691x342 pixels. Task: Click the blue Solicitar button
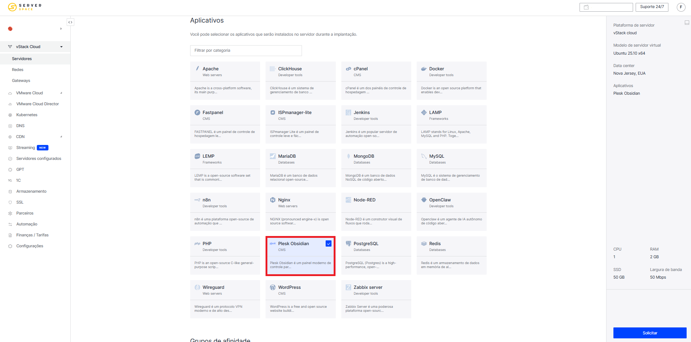point(650,333)
